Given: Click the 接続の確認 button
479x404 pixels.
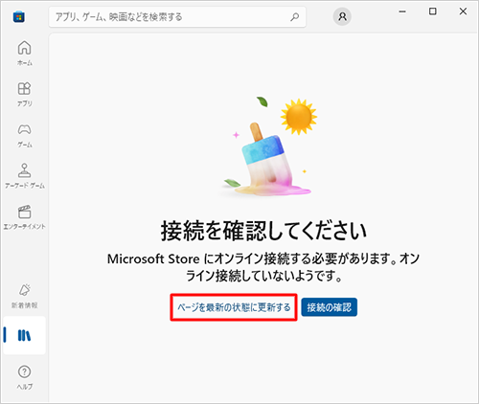Looking at the screenshot, I should click(330, 307).
